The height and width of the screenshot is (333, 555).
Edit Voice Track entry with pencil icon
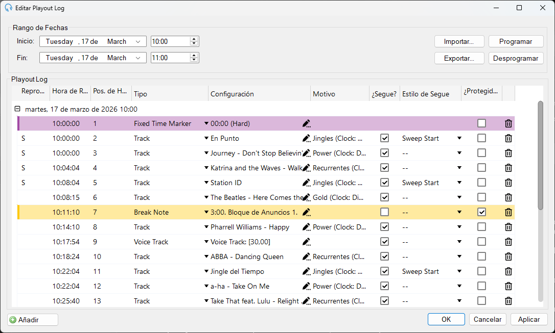point(307,242)
